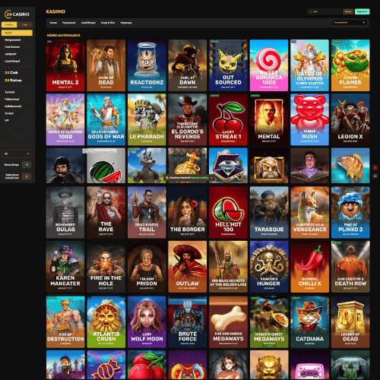Open the Gates of Olympus 1000 game
This screenshot has width=380, height=380.
point(65,119)
